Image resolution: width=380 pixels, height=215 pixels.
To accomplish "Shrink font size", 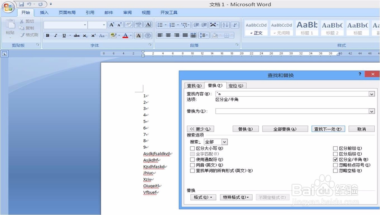I will [x=119, y=25].
